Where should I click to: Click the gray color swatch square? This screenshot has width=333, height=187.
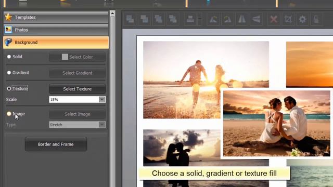click(65, 57)
